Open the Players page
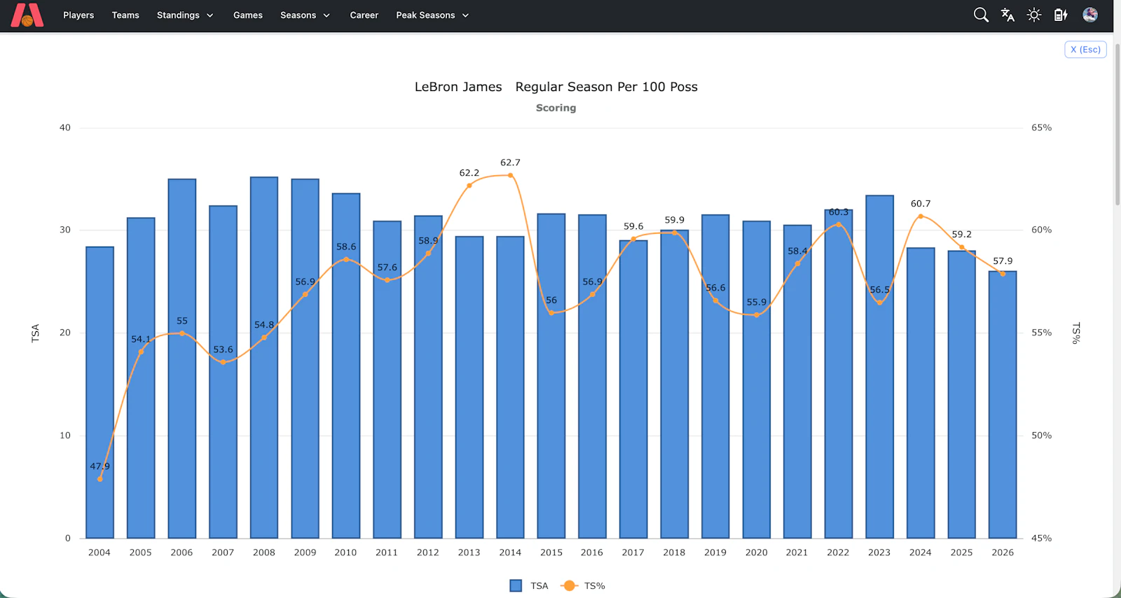This screenshot has width=1121, height=598. tap(78, 15)
